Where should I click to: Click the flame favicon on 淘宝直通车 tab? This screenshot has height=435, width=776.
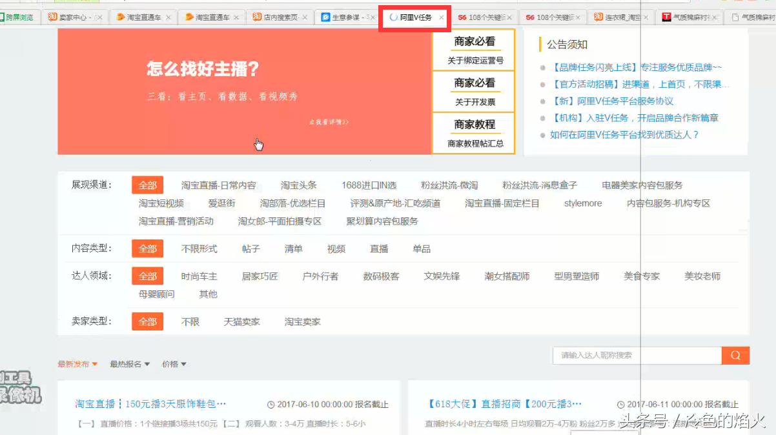tap(120, 18)
